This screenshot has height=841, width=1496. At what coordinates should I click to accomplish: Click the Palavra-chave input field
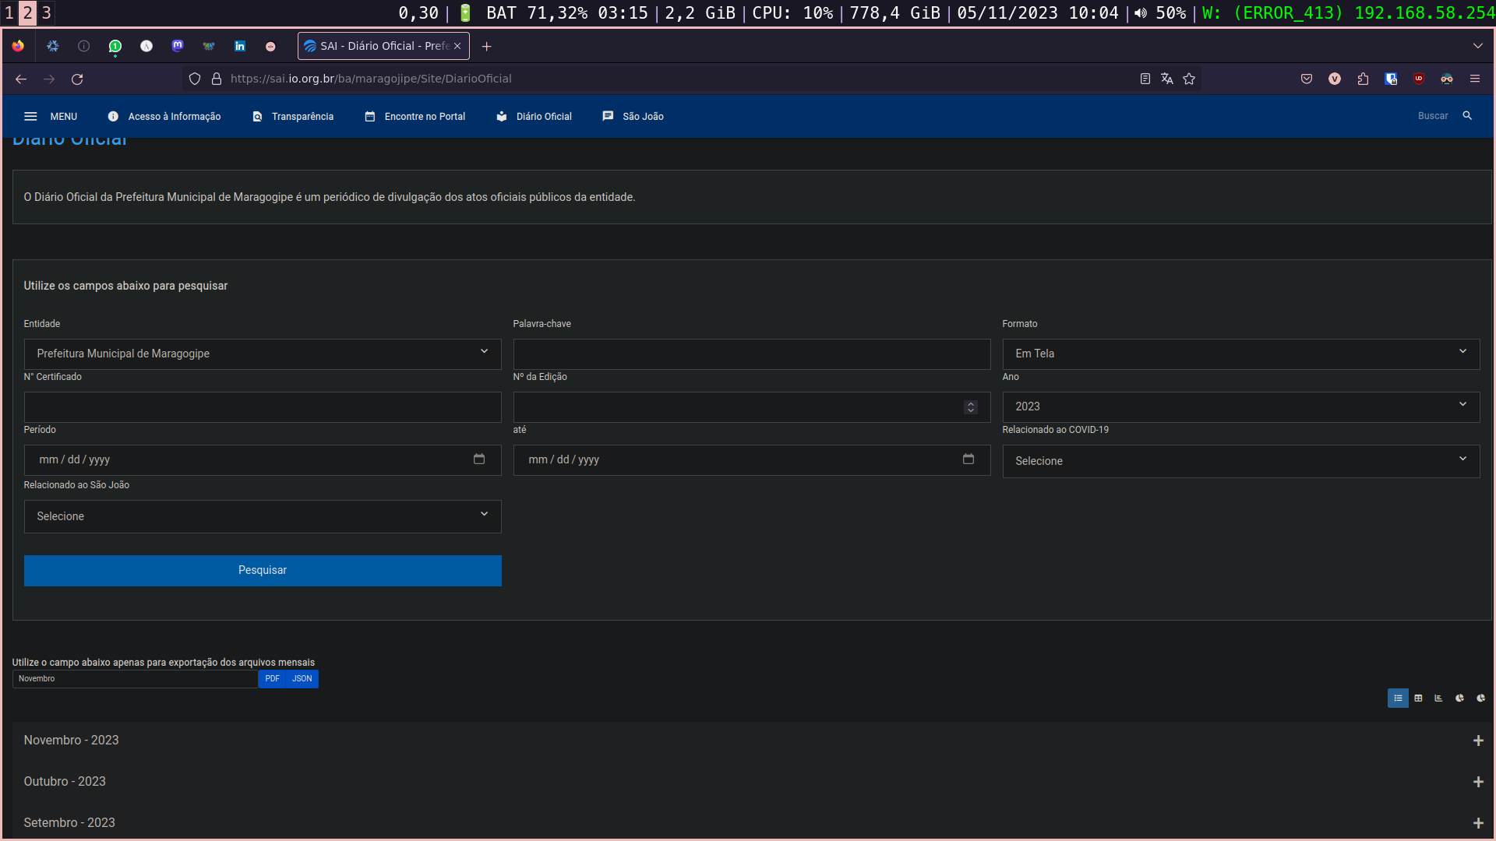point(752,354)
